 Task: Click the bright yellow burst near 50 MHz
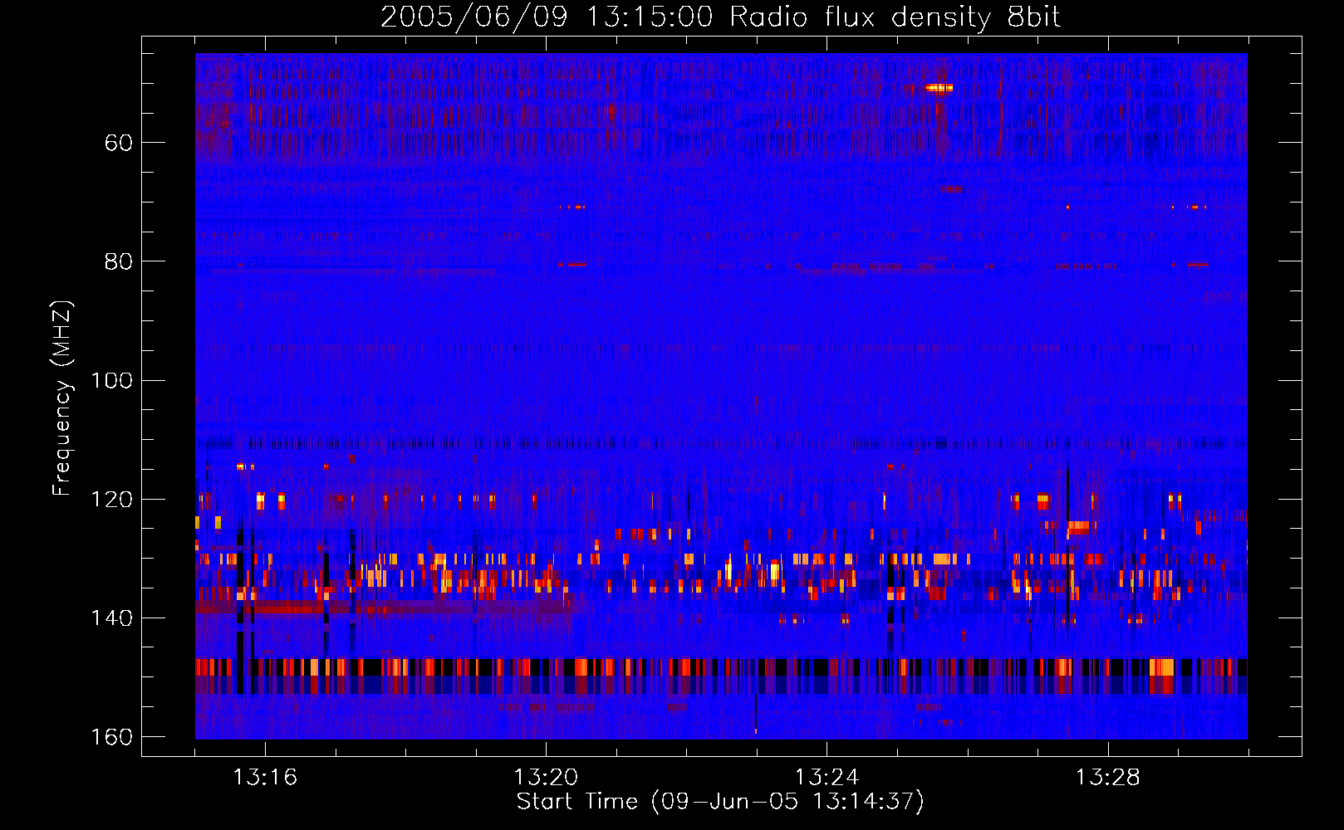click(x=939, y=87)
